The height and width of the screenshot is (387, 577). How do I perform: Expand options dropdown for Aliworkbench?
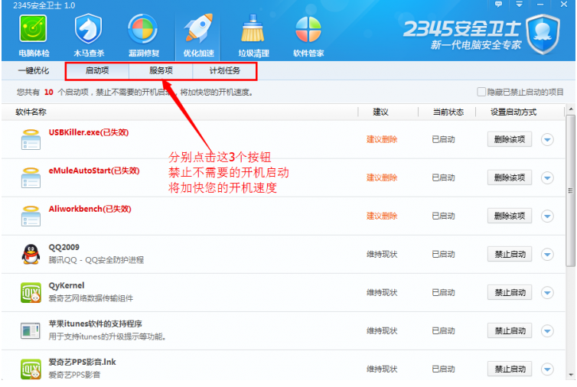click(x=548, y=216)
